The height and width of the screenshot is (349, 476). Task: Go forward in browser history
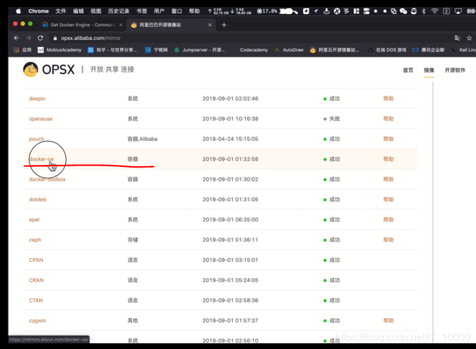click(x=29, y=38)
